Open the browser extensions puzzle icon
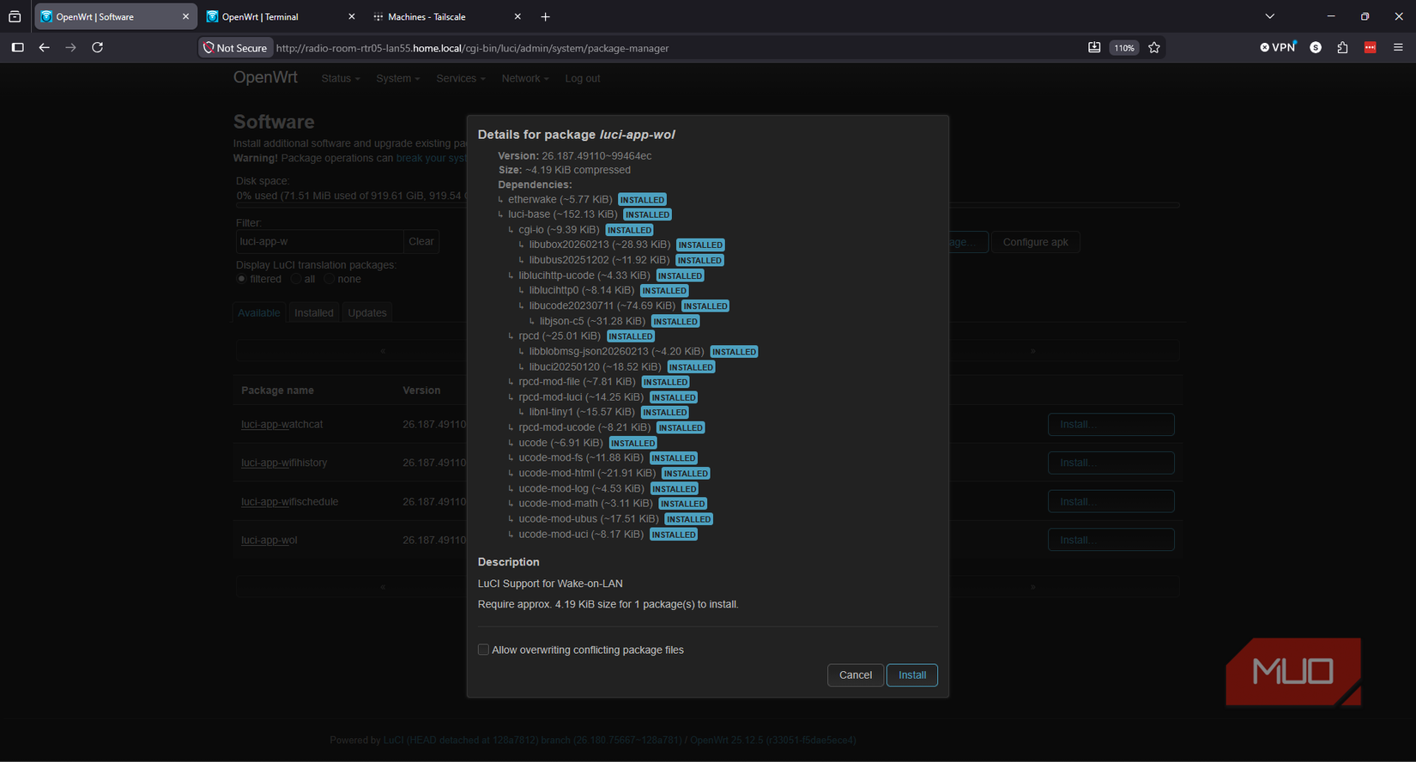1416x762 pixels. (x=1343, y=47)
